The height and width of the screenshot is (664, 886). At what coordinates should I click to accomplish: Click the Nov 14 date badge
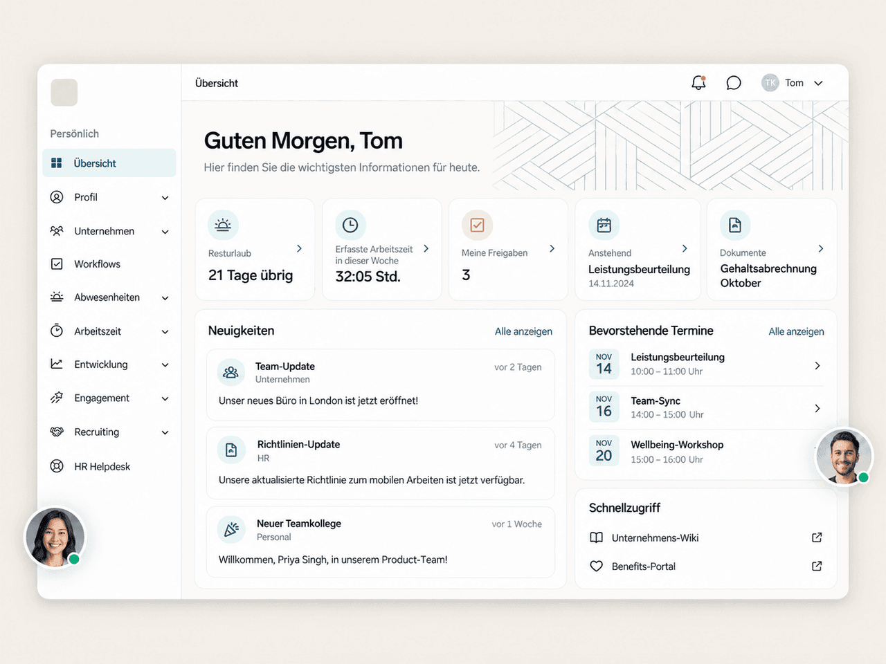604,364
